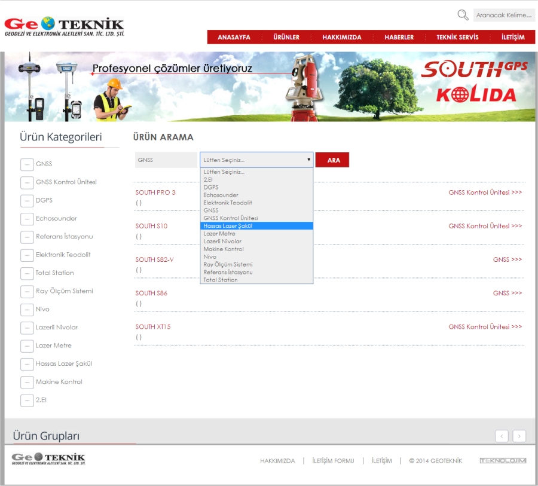
Task: Click the magnifier search icon
Action: click(x=463, y=15)
